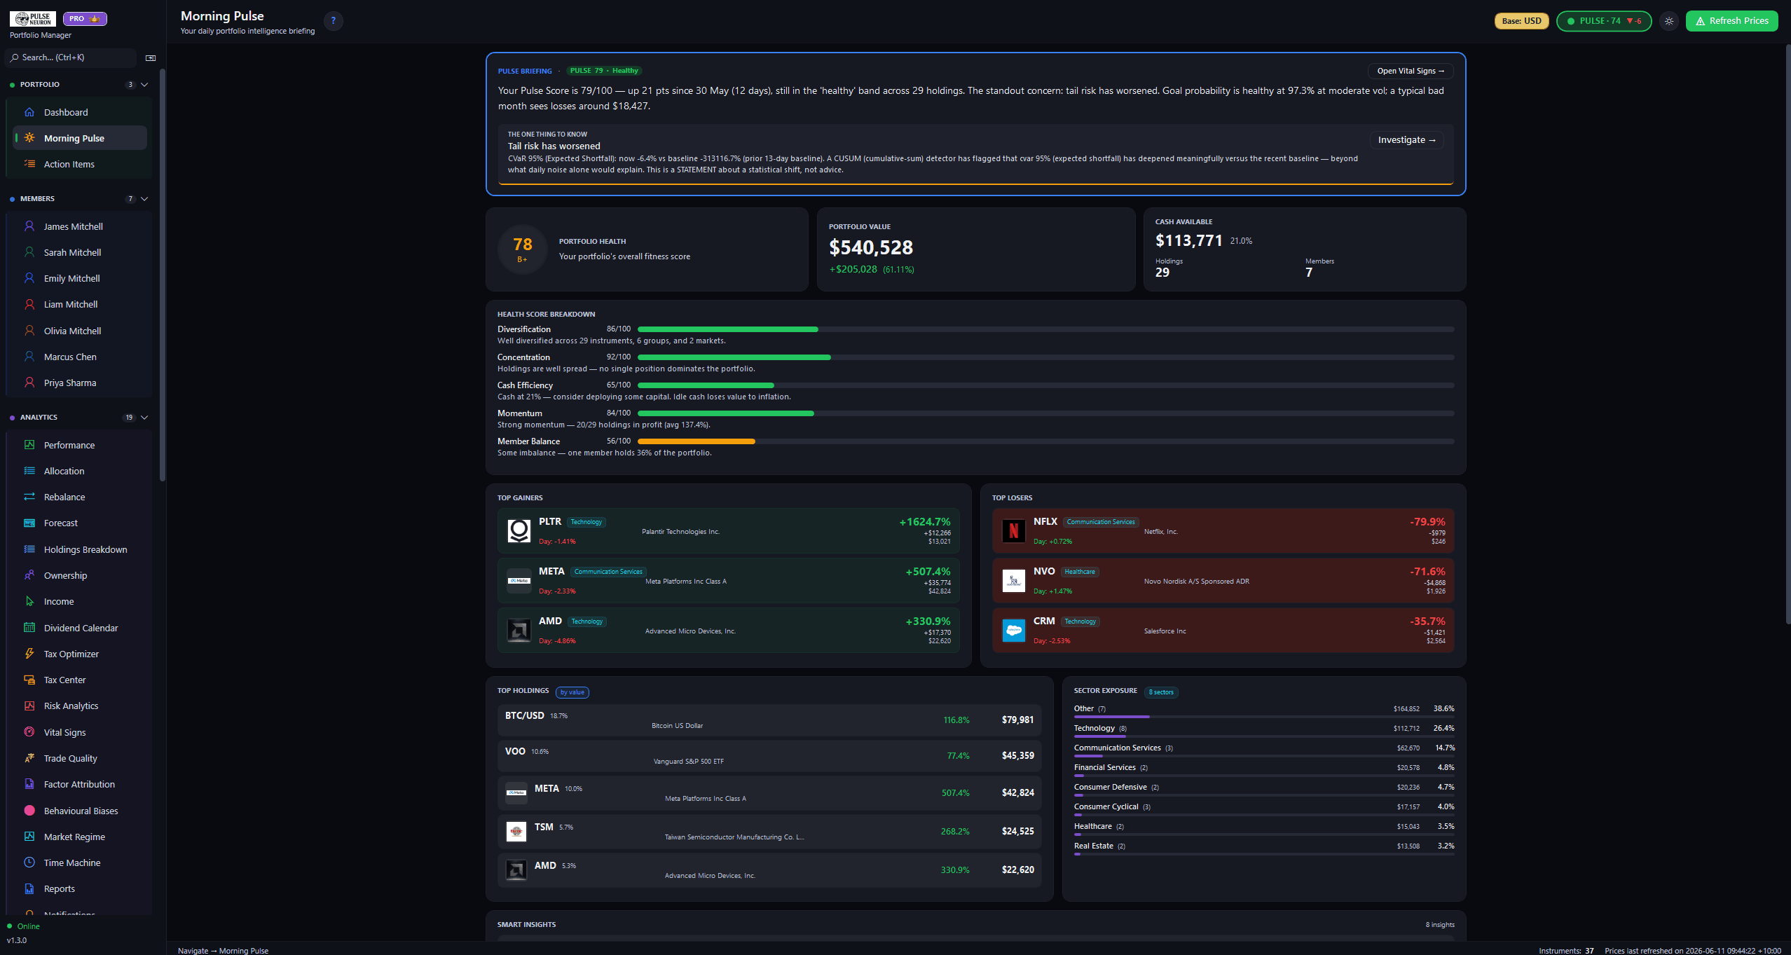Click the keyboard icon beside search
The height and width of the screenshot is (955, 1791).
(x=151, y=57)
